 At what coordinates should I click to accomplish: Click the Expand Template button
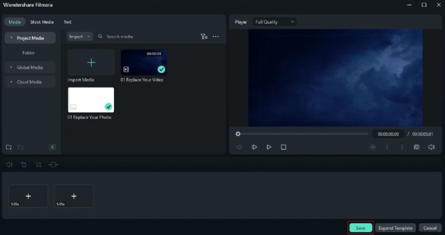pos(395,228)
